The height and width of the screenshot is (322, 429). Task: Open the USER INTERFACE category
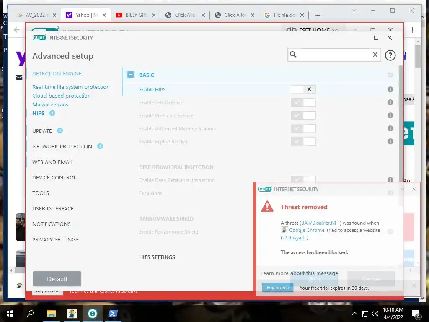[x=53, y=209]
